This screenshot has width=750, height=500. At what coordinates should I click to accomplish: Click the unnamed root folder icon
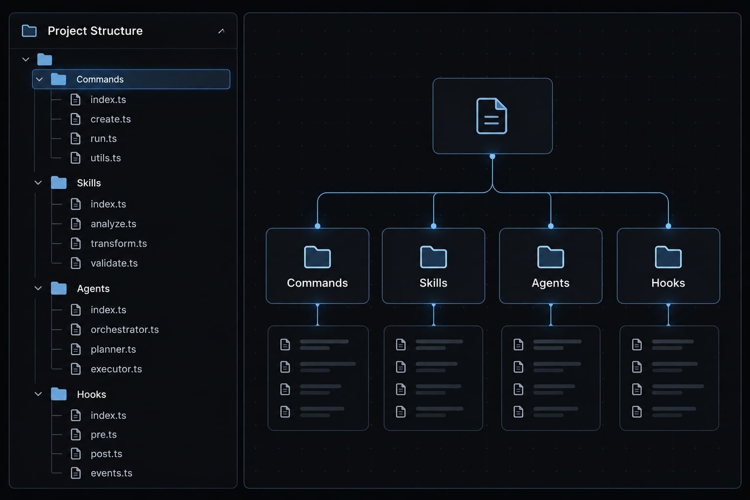coord(44,60)
